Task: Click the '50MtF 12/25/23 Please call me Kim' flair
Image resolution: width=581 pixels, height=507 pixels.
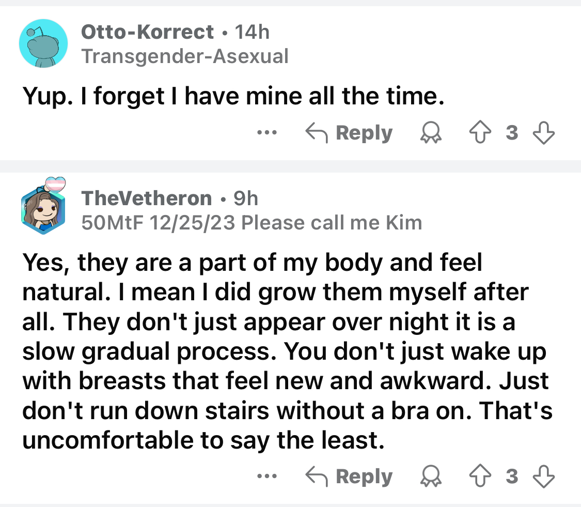Action: (x=252, y=223)
